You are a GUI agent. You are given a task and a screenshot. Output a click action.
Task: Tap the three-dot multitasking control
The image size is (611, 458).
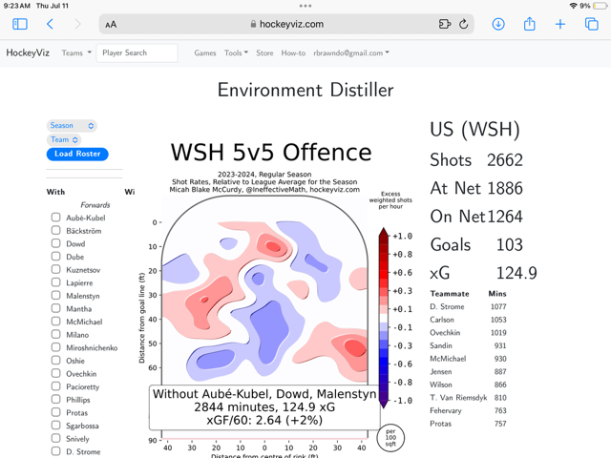[x=305, y=6]
